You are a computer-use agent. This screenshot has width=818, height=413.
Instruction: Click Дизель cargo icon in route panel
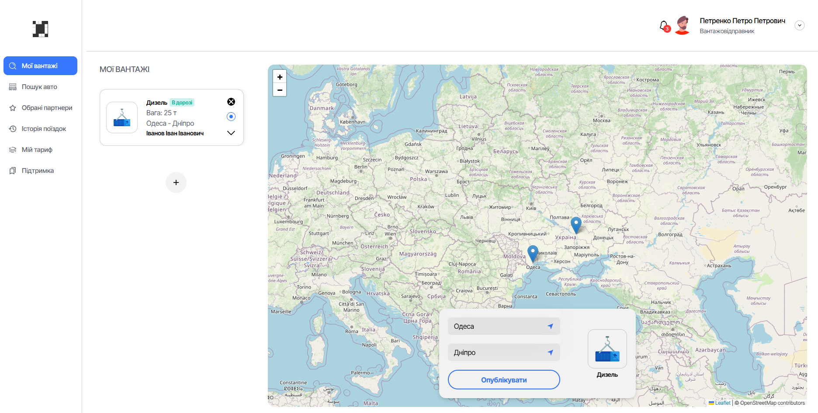pos(607,349)
